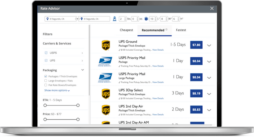Click the scale weight icon

[x=114, y=19]
